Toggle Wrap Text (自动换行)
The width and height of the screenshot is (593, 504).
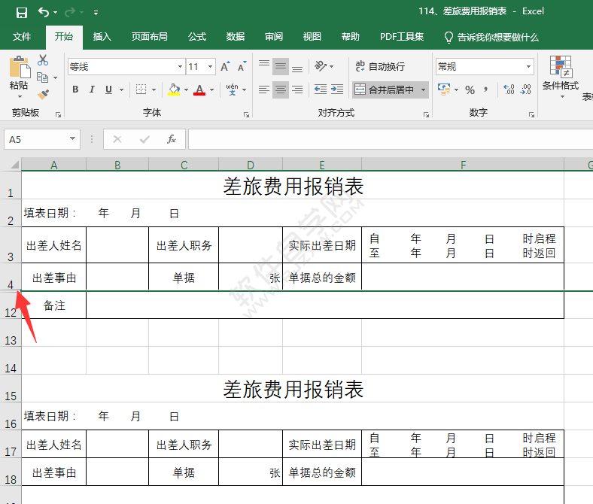pyautogui.click(x=380, y=67)
